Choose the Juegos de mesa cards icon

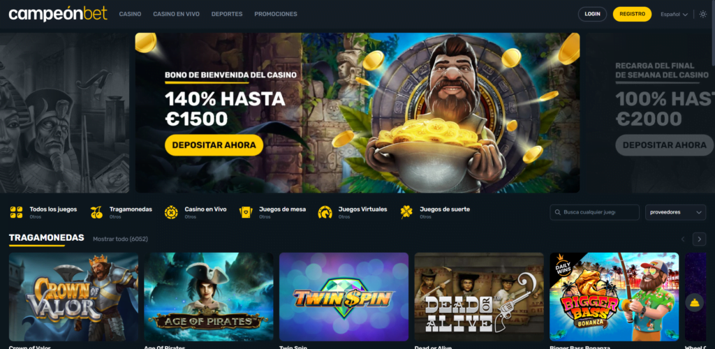(x=246, y=212)
